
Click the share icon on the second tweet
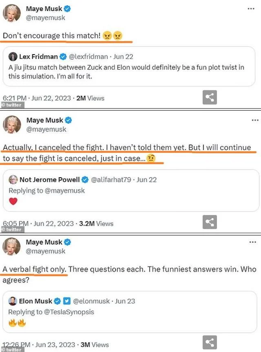pos(210,222)
